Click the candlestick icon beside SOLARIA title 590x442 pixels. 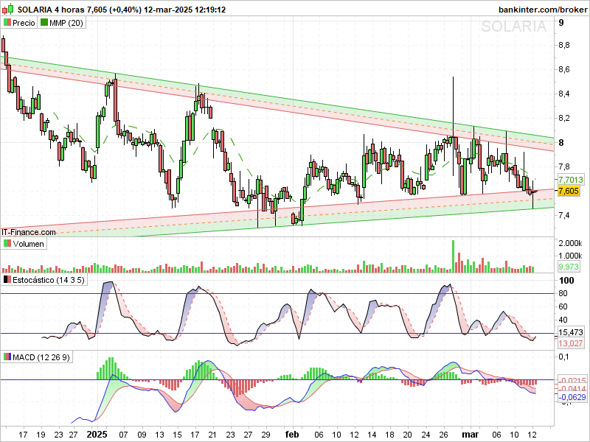[x=8, y=9]
